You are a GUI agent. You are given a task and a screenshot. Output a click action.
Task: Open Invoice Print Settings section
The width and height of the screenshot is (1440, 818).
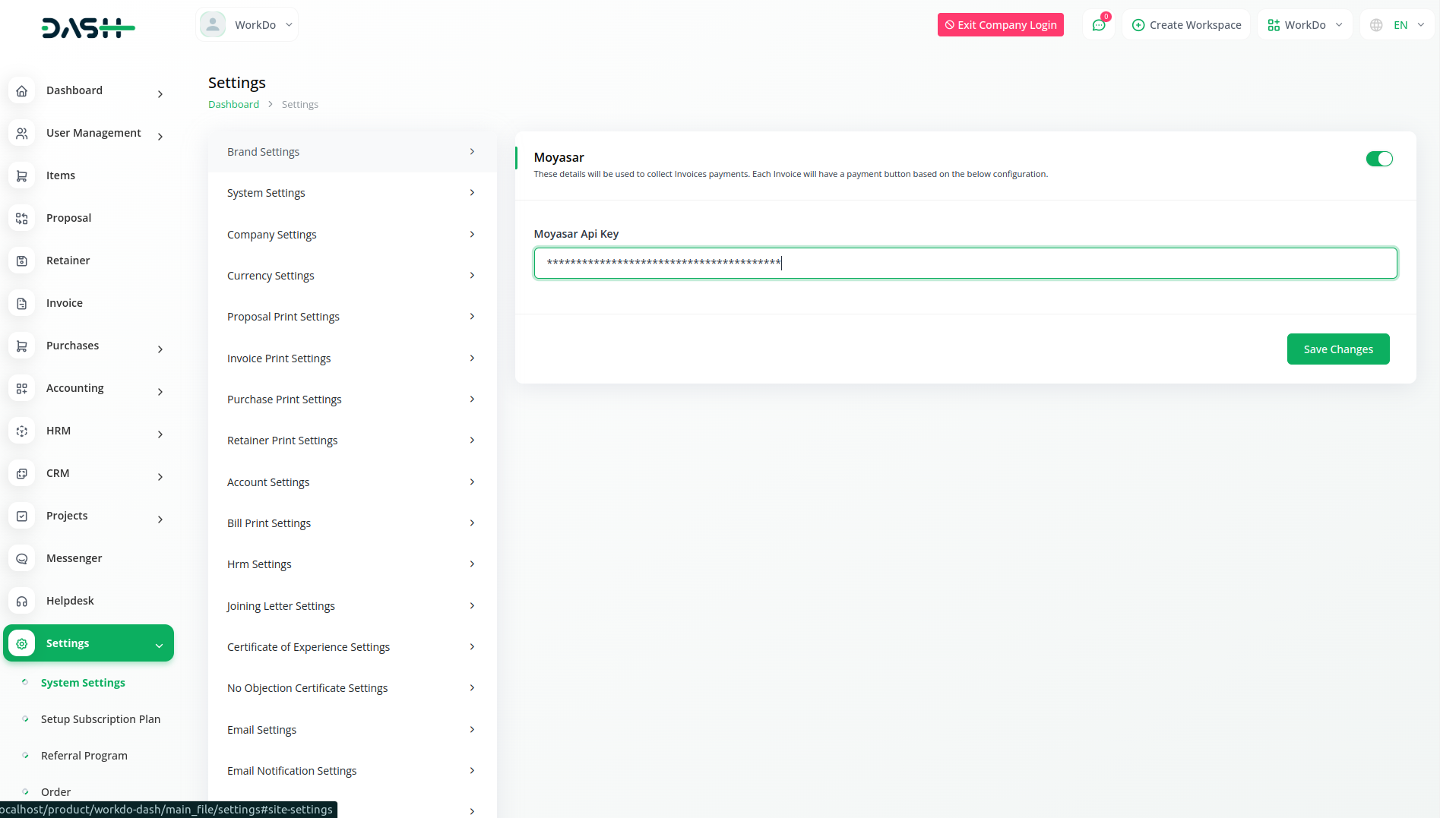[x=352, y=358]
